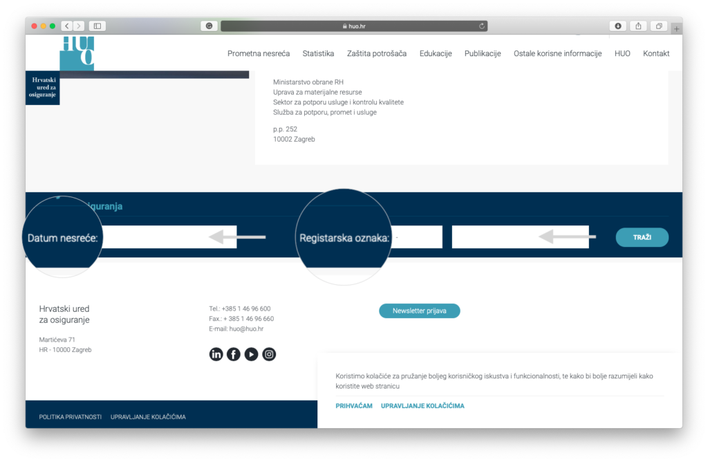This screenshot has height=462, width=708.
Task: Go back to previous page
Action: click(66, 26)
